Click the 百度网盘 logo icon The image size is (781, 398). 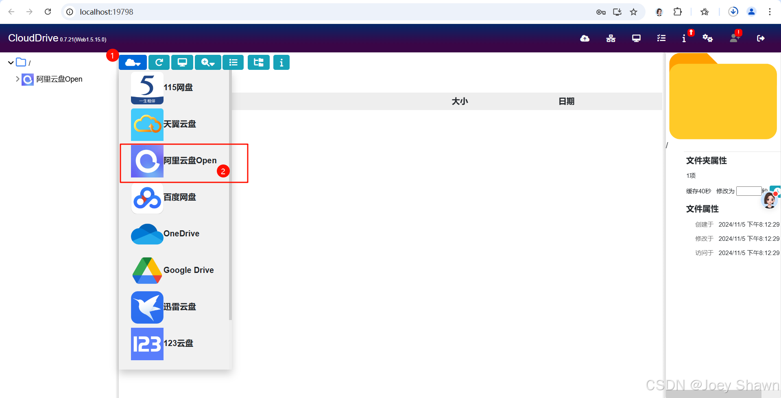147,198
